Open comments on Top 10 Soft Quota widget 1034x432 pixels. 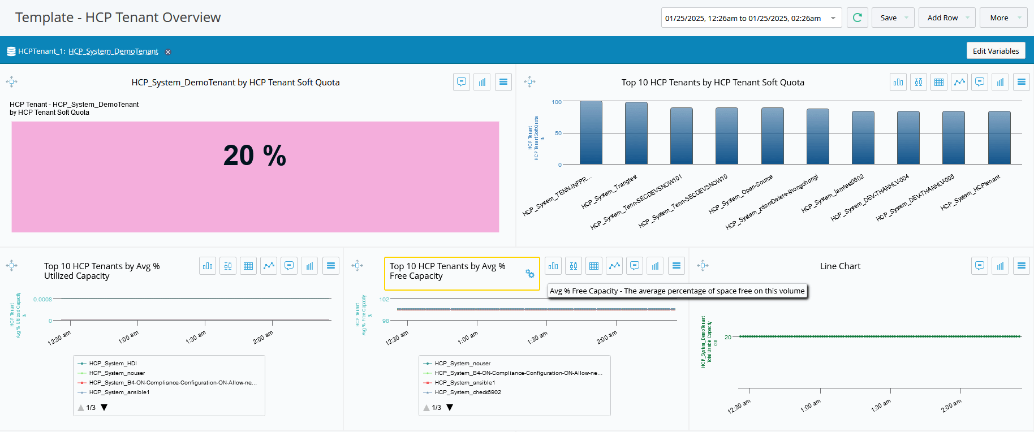980,82
